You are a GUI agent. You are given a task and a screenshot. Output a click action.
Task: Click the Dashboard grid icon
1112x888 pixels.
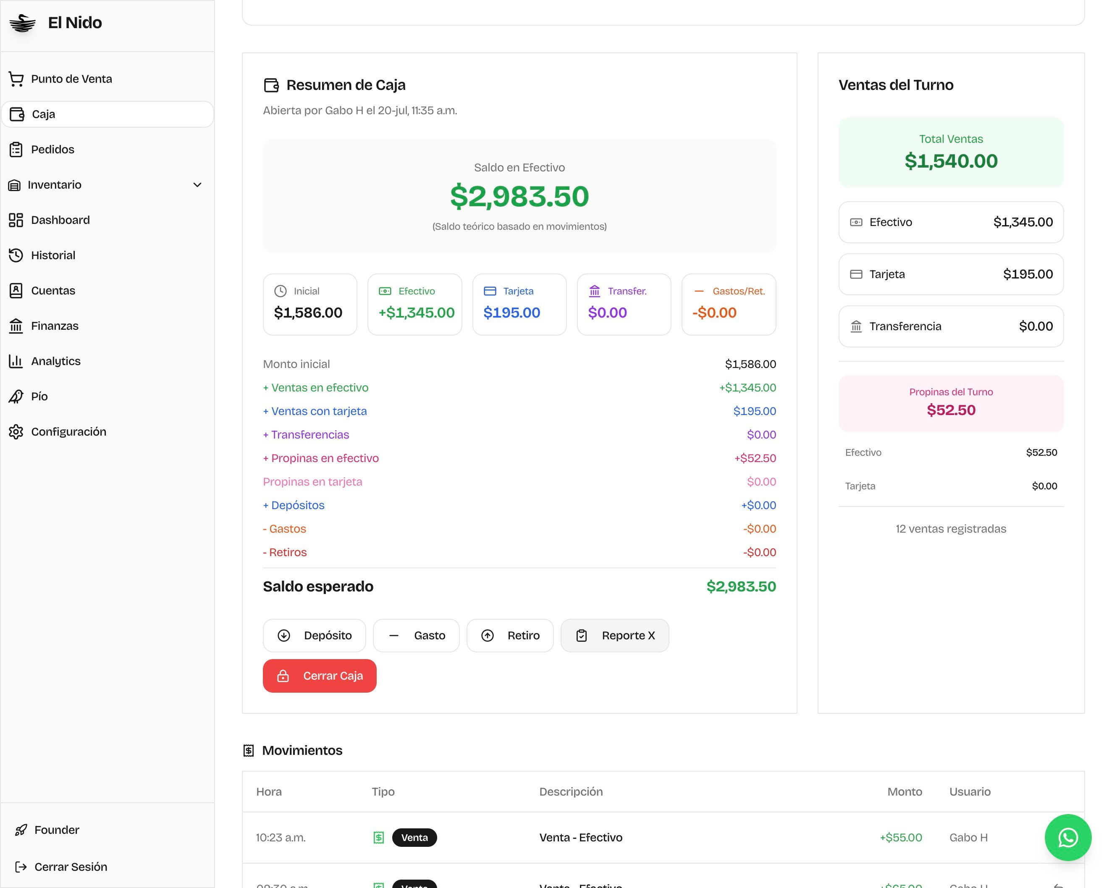click(x=16, y=221)
